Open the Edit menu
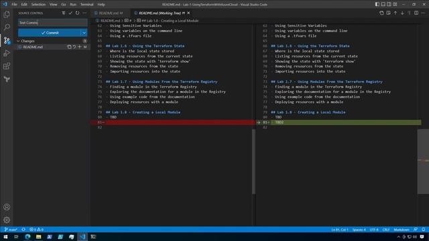Screen dimensions: 429x241 pos(24,5)
